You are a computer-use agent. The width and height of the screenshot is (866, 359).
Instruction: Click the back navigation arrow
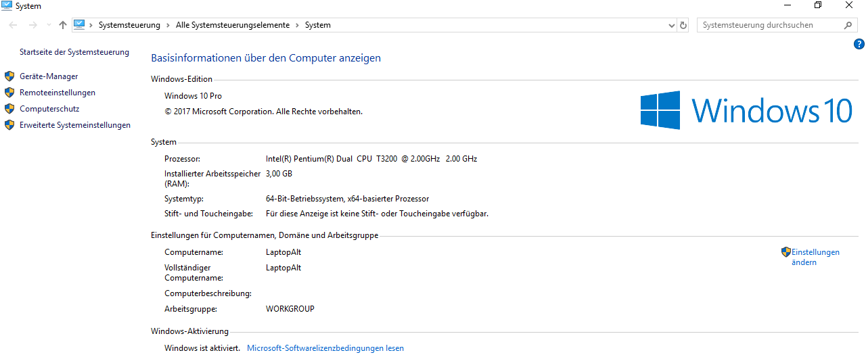tap(14, 25)
